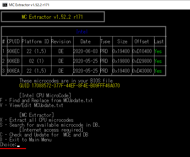The width and height of the screenshot is (190, 157).
Task: Select CPUID 906EC in row 1
Action: (13, 51)
